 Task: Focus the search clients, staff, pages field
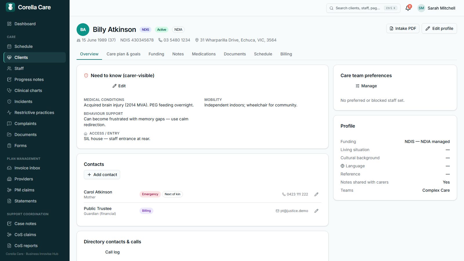(363, 8)
